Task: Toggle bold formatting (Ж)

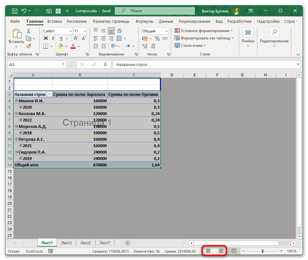Action: click(x=46, y=38)
